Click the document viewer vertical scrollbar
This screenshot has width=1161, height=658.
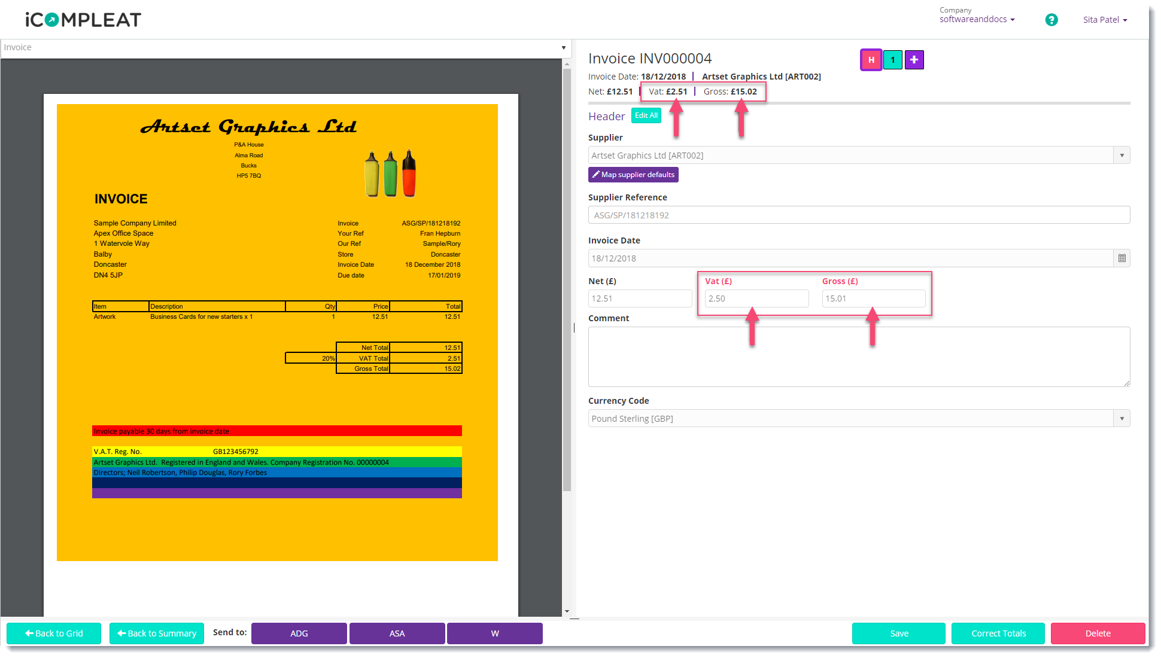click(567, 280)
